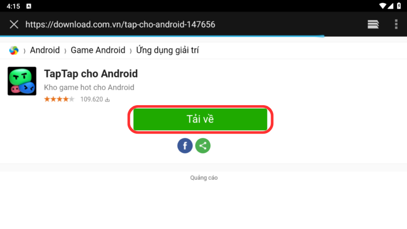Tap the TapTap cho Android title
The image size is (407, 229).
(91, 74)
